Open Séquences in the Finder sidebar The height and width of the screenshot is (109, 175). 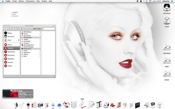[x=11, y=59]
